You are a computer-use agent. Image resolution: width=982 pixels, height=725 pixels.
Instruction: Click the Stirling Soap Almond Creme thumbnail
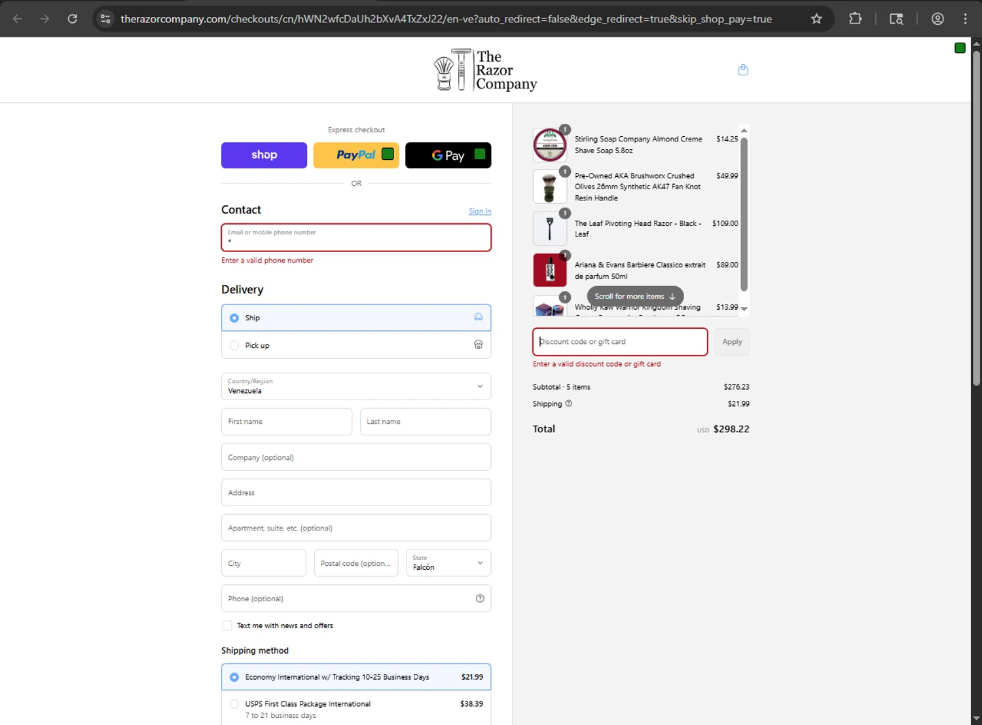[550, 145]
